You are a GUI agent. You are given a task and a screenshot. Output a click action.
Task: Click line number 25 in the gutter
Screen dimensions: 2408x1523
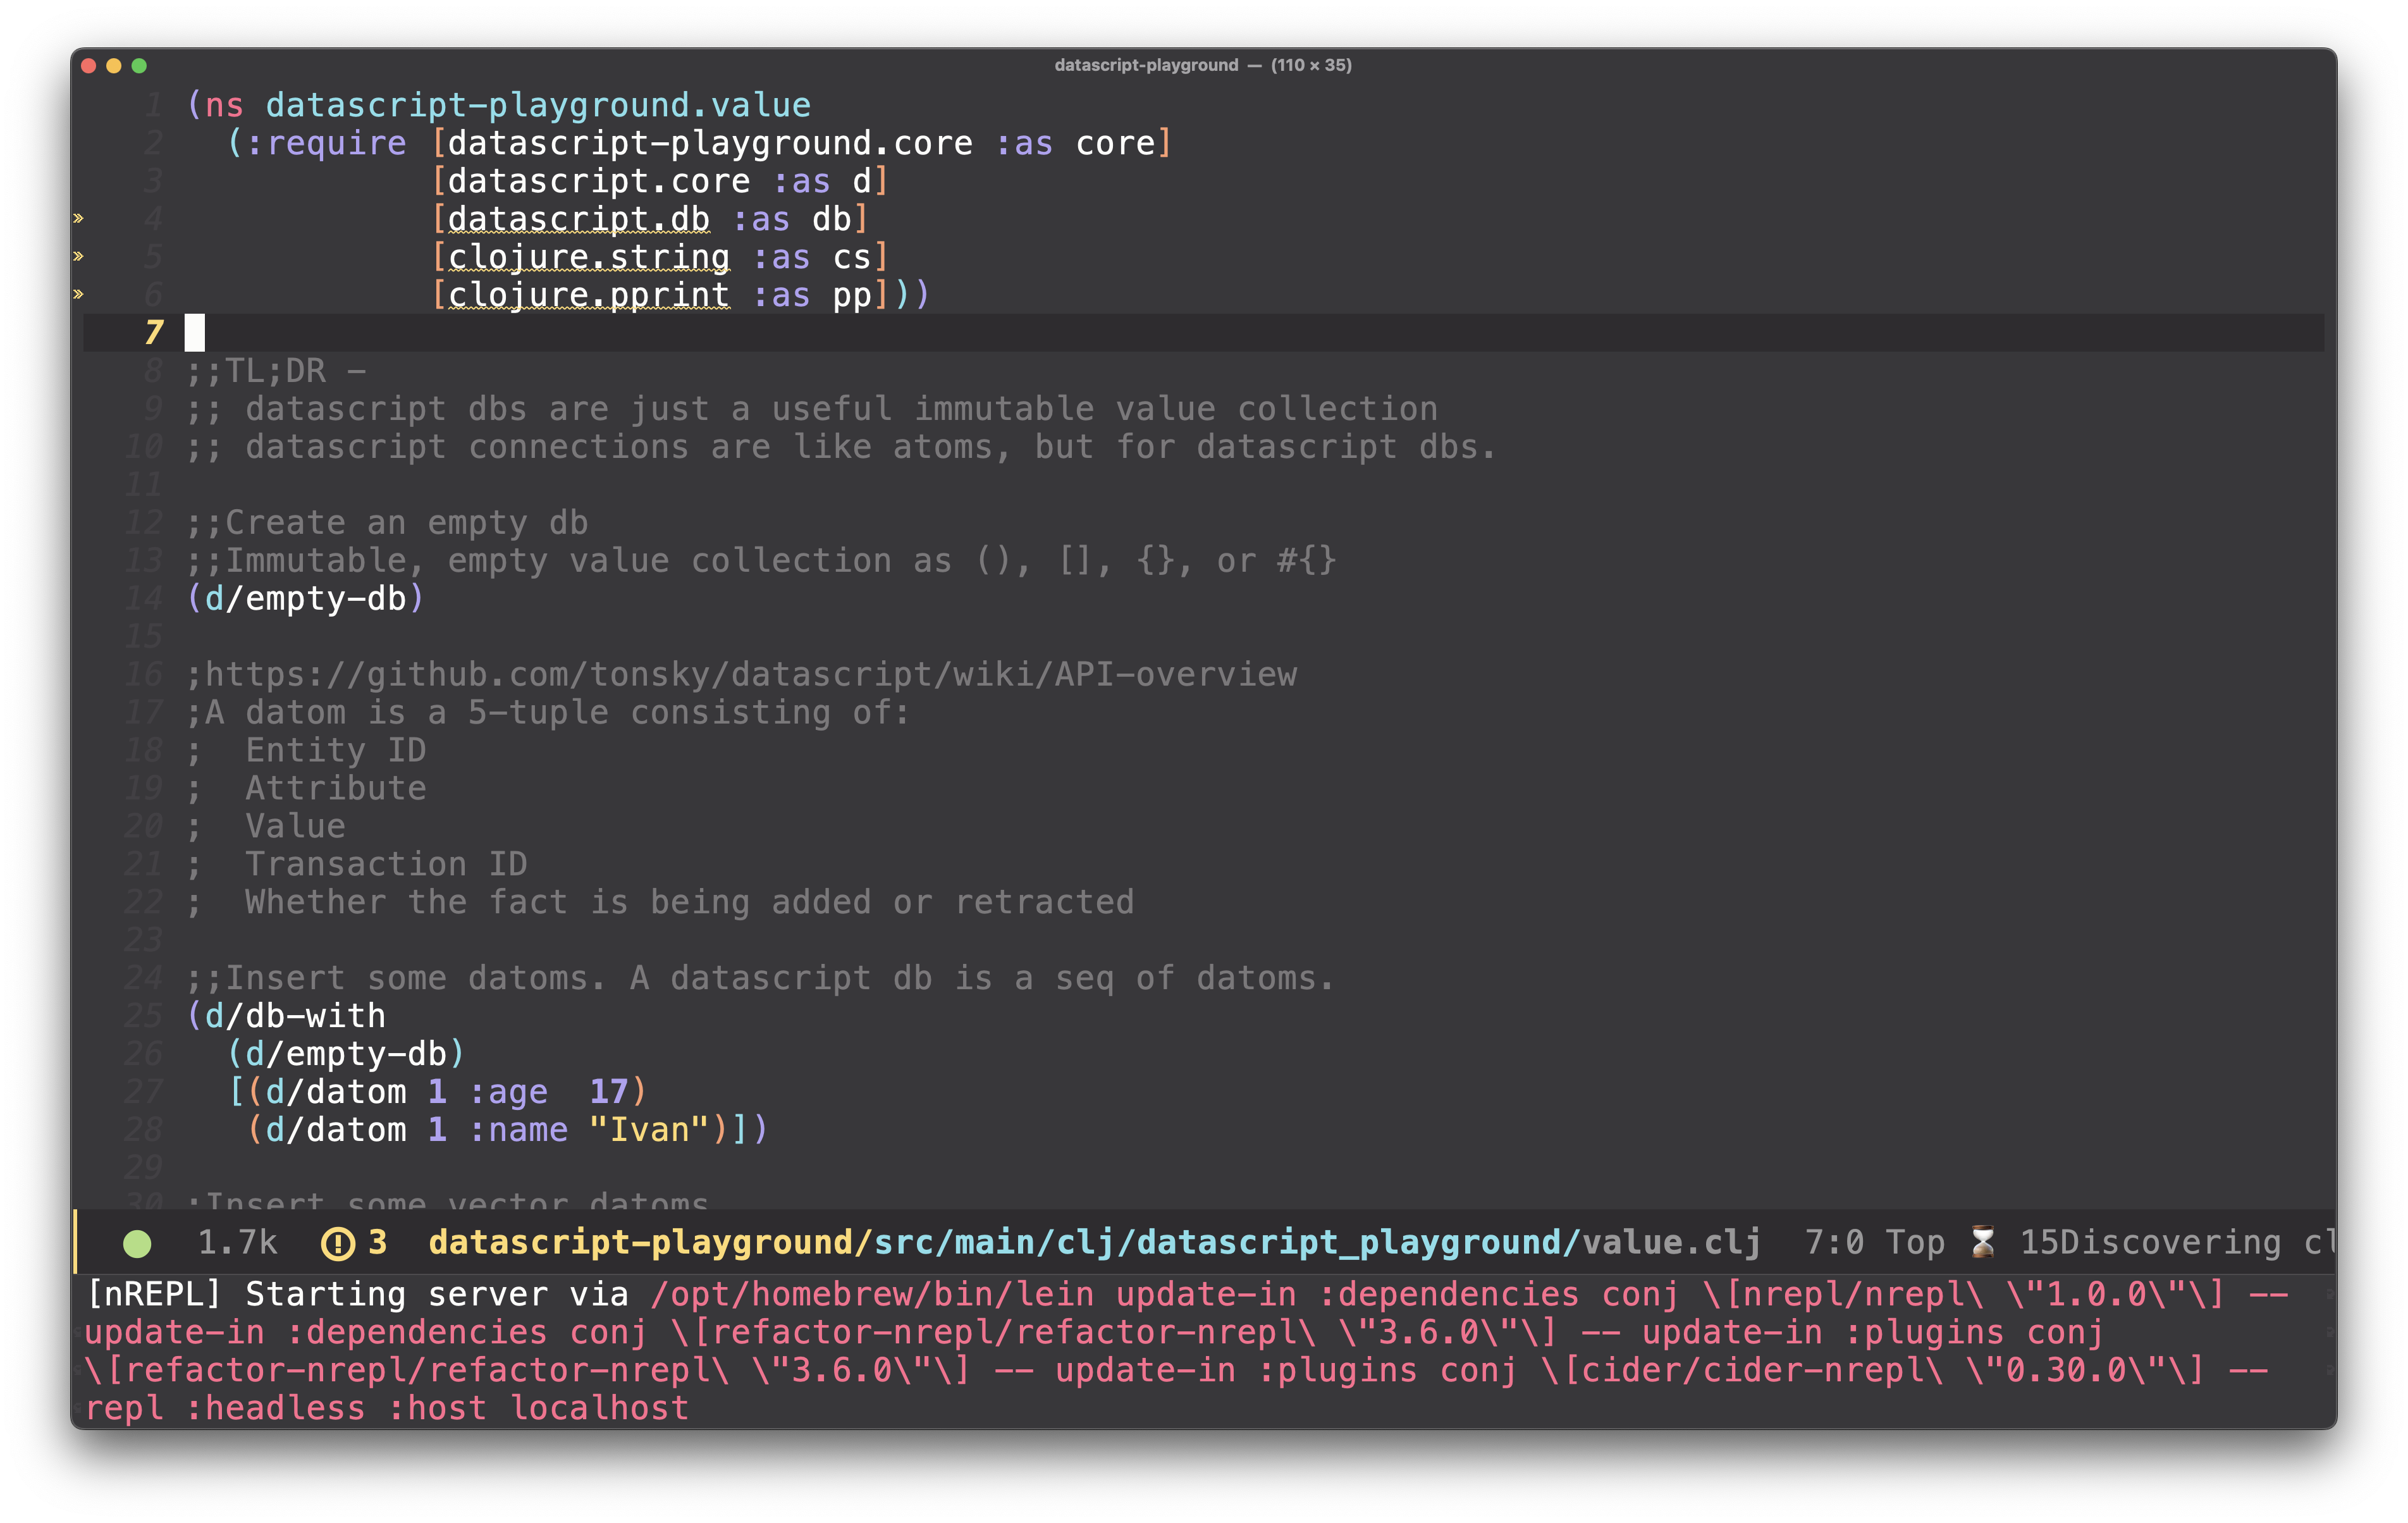pyautogui.click(x=143, y=1016)
